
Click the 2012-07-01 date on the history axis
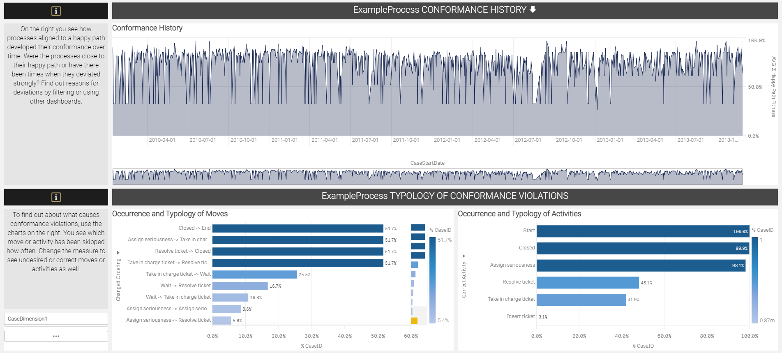[528, 140]
